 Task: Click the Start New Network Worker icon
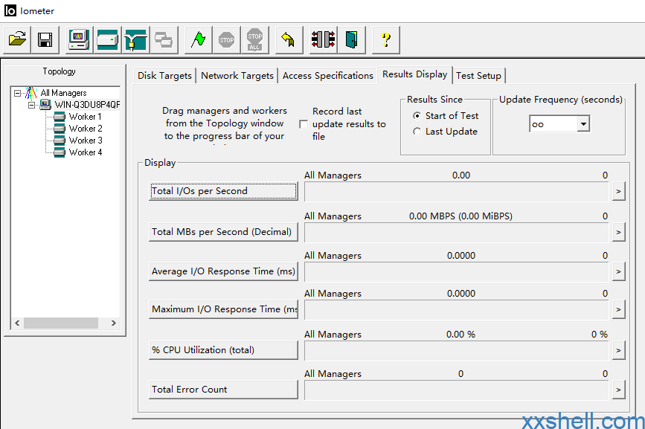point(135,40)
